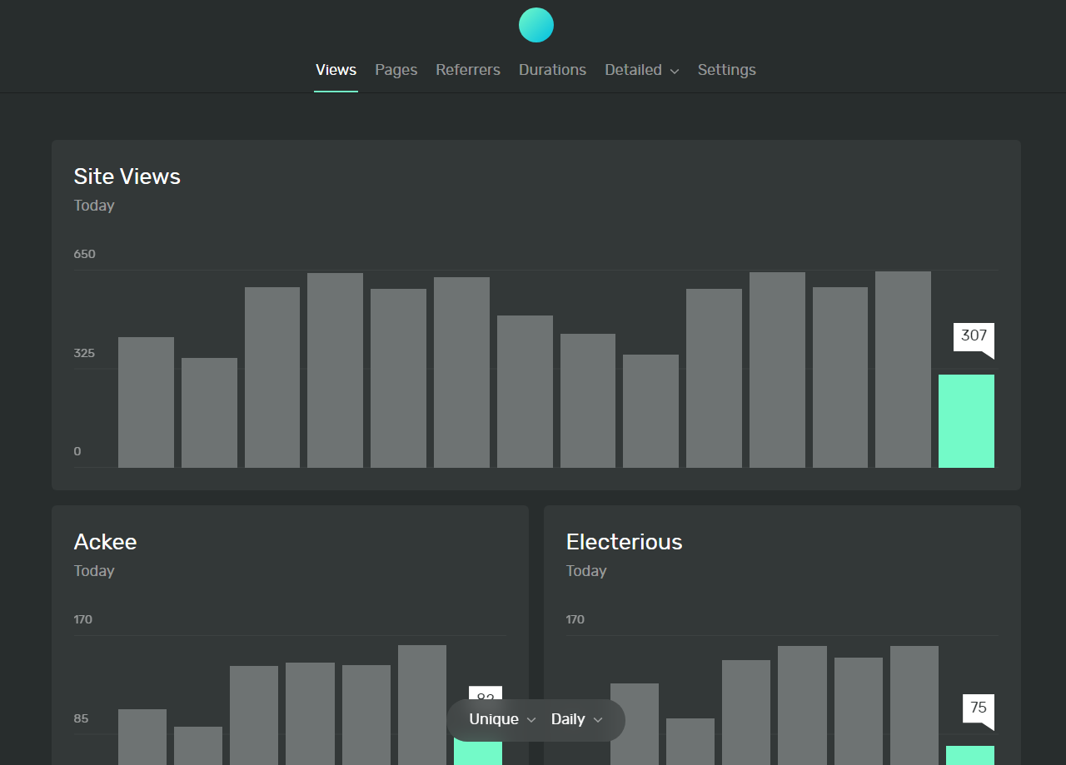Select the Durations tab
The height and width of the screenshot is (765, 1066).
552,70
